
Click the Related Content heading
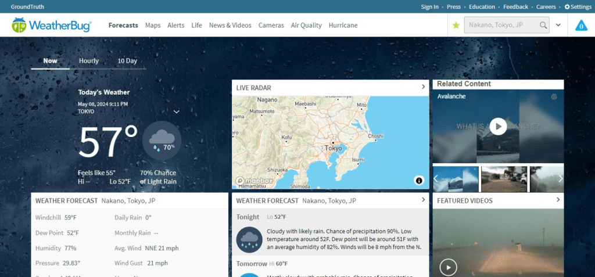coord(464,84)
